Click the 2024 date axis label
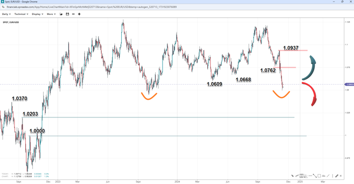 [x=177, y=182]
